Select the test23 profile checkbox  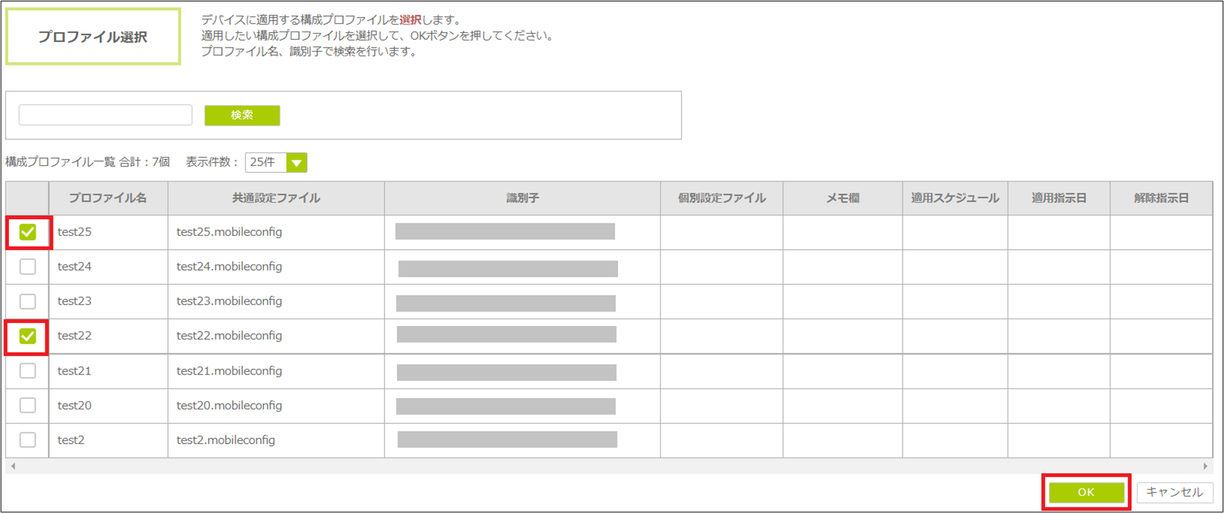point(27,301)
